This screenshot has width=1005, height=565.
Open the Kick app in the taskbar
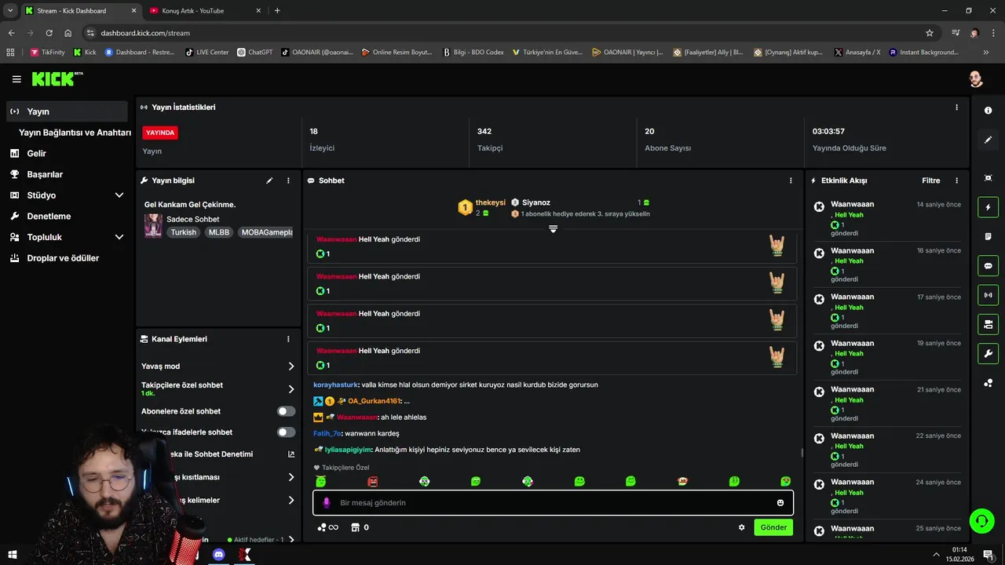pyautogui.click(x=245, y=555)
